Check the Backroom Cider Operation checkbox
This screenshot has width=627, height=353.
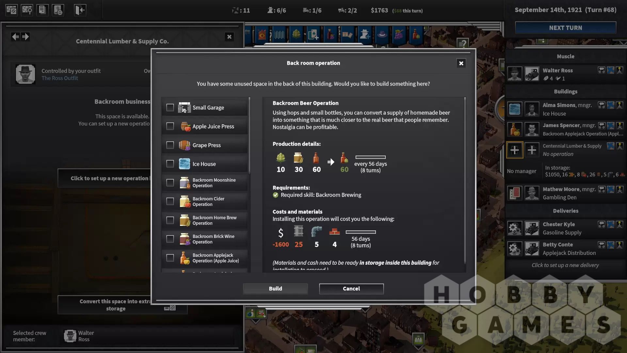pyautogui.click(x=170, y=201)
